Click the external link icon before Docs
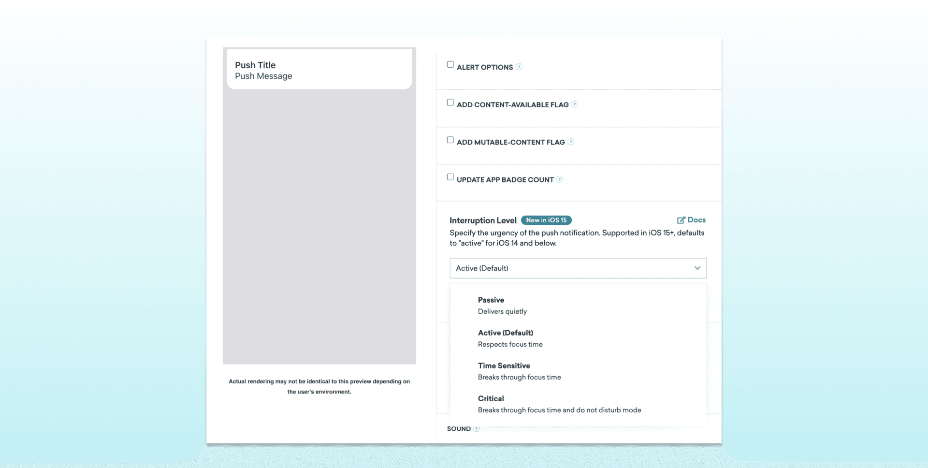 pos(681,220)
